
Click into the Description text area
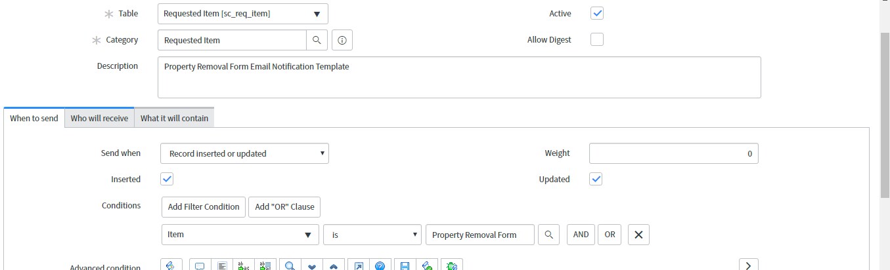click(458, 77)
